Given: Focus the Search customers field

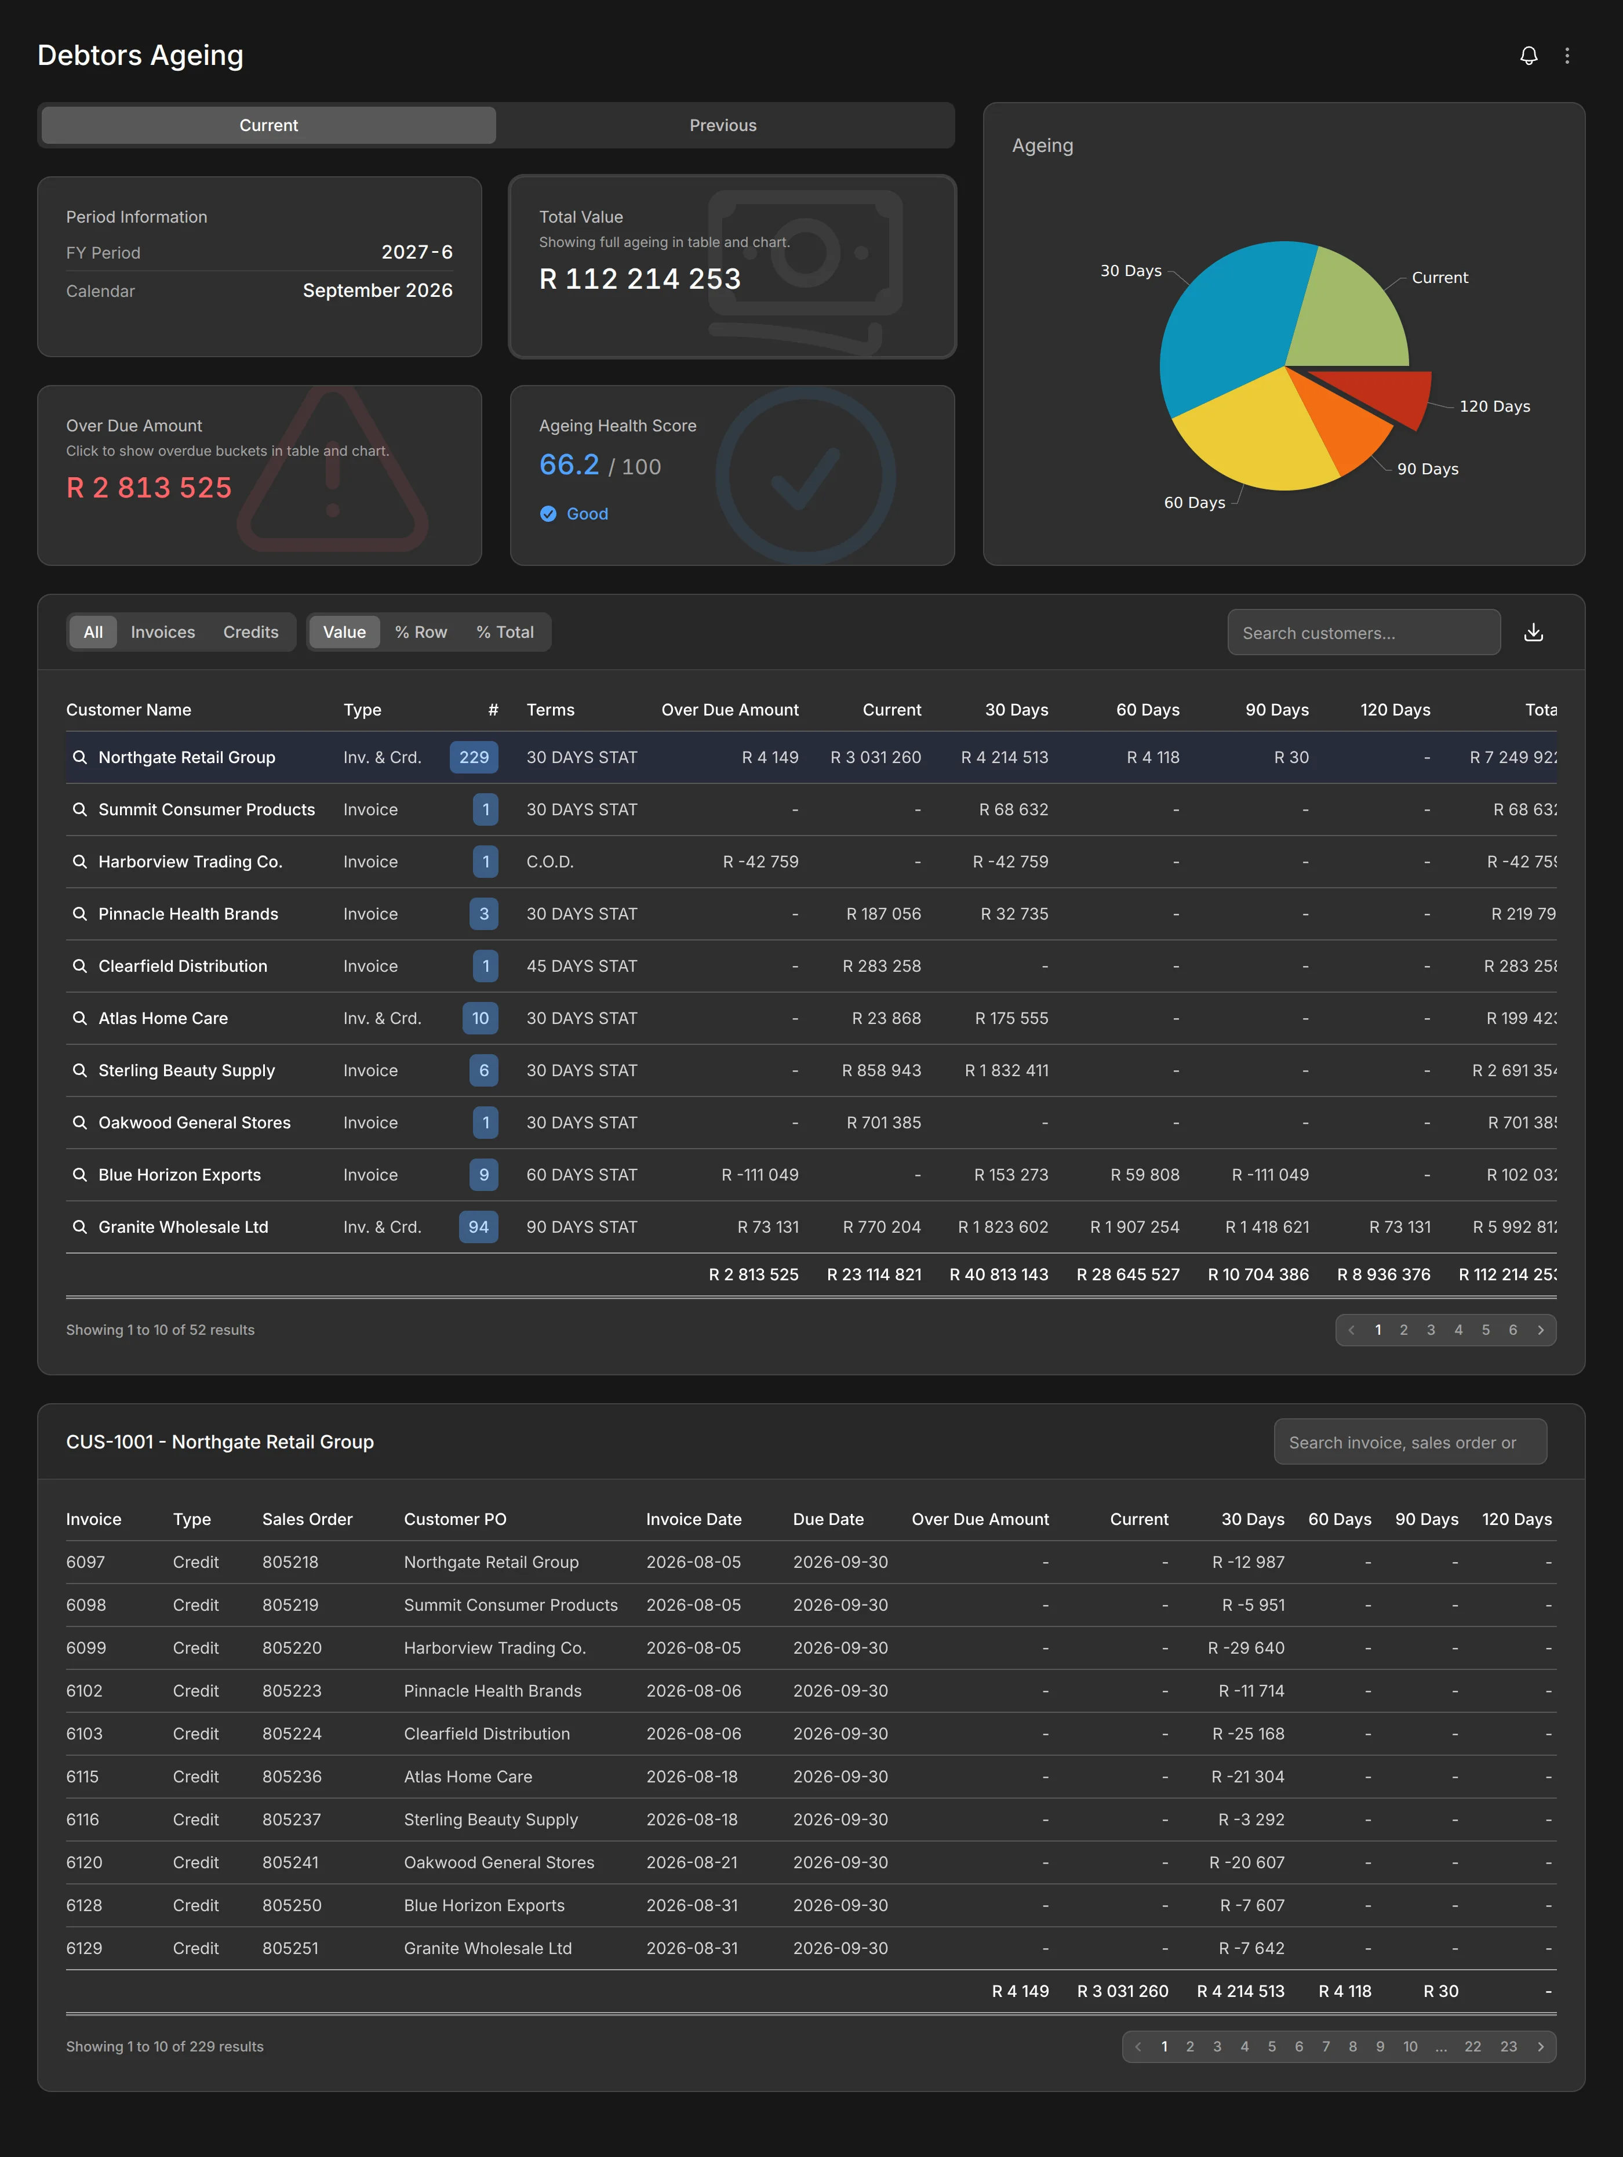Looking at the screenshot, I should pos(1364,632).
